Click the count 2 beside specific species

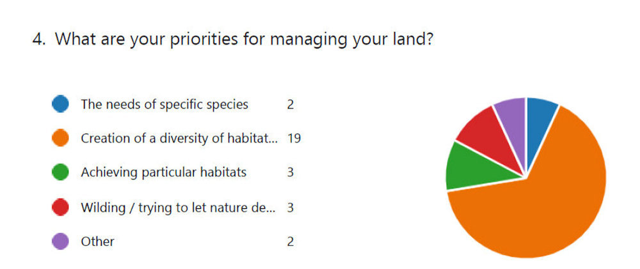(x=290, y=104)
